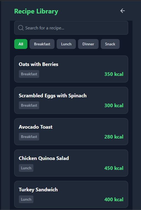This screenshot has width=141, height=210.
Task: Open the Oats with Berries recipe
Action: [x=71, y=69]
